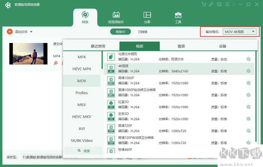Click the orange plus 添加文件 icon
The image size is (263, 167).
point(9,32)
